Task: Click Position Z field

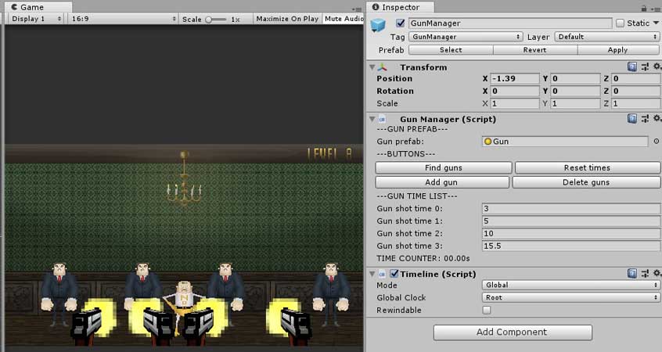Action: point(635,78)
